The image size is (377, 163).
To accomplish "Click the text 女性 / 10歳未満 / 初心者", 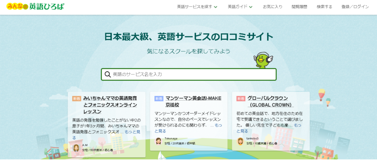I will (x=262, y=143).
